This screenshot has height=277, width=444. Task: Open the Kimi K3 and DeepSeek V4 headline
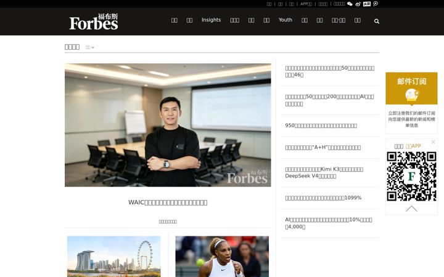[324, 172]
